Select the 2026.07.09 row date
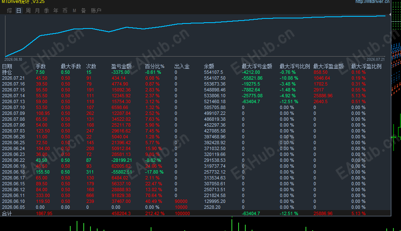This screenshot has width=401, height=231. (x=13, y=113)
